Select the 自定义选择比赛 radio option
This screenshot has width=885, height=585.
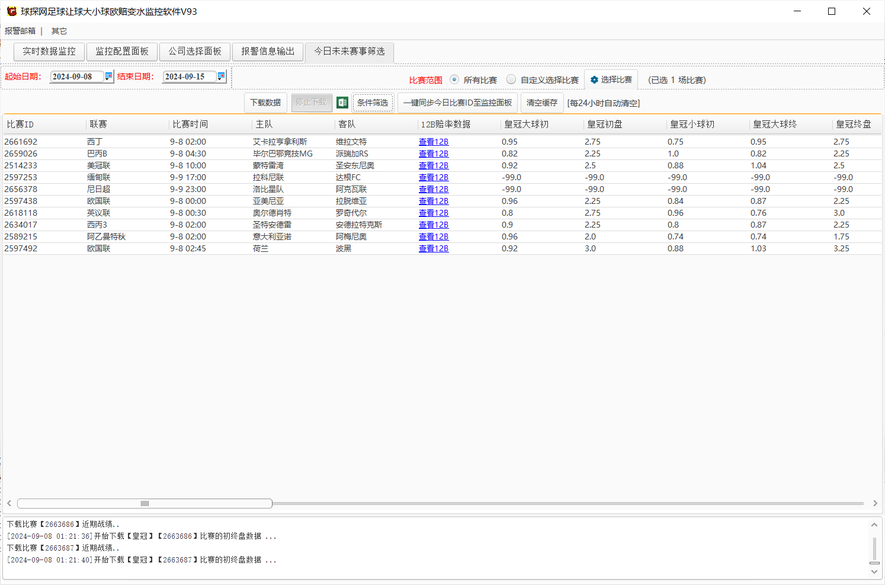(511, 79)
